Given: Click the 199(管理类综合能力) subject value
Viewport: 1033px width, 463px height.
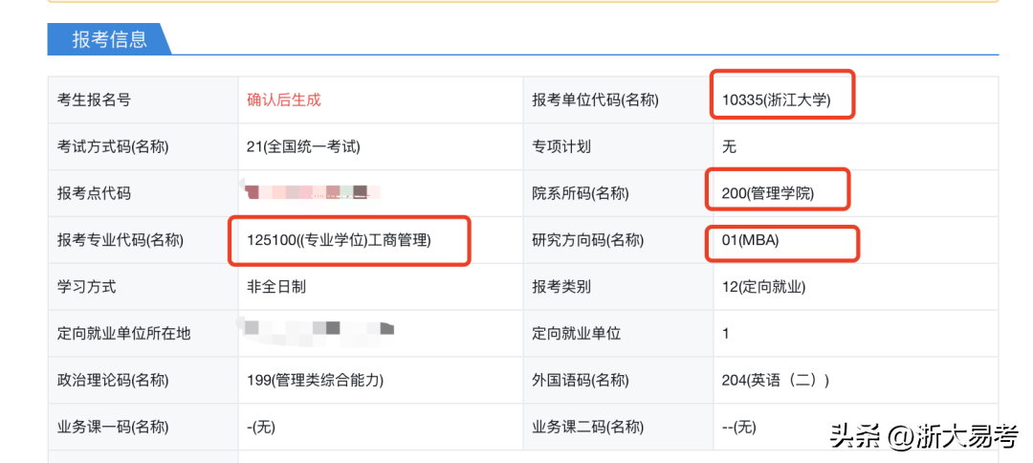Looking at the screenshot, I should [x=315, y=380].
